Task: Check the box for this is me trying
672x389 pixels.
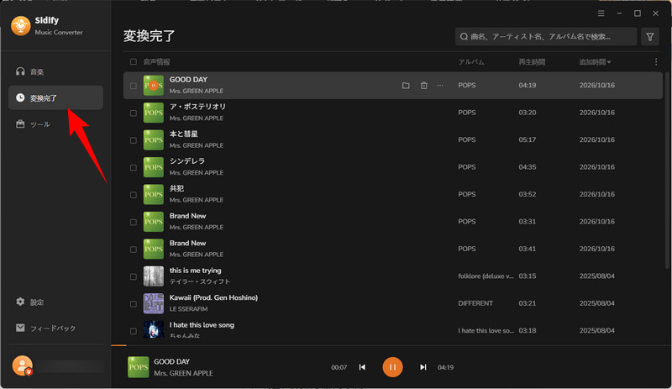Action: [x=134, y=276]
